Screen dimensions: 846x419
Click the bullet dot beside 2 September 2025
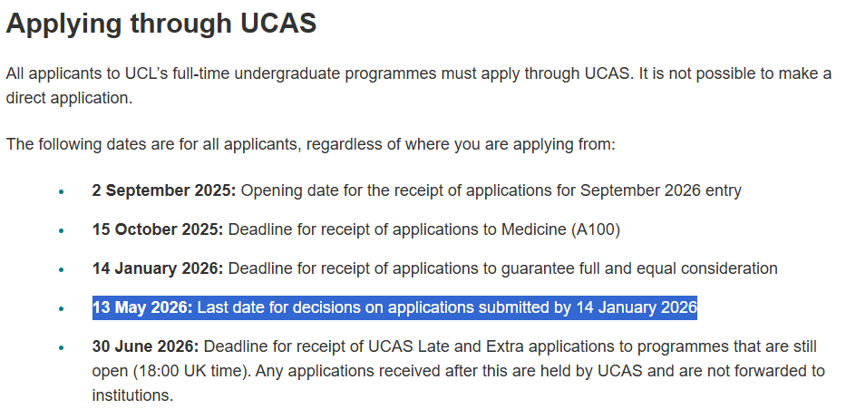click(61, 191)
